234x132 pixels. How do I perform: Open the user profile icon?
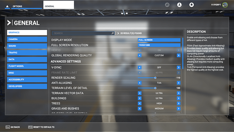179,5
